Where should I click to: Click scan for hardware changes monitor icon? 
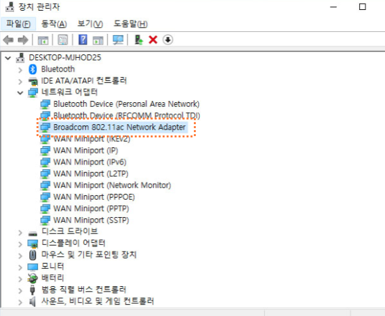click(x=118, y=40)
